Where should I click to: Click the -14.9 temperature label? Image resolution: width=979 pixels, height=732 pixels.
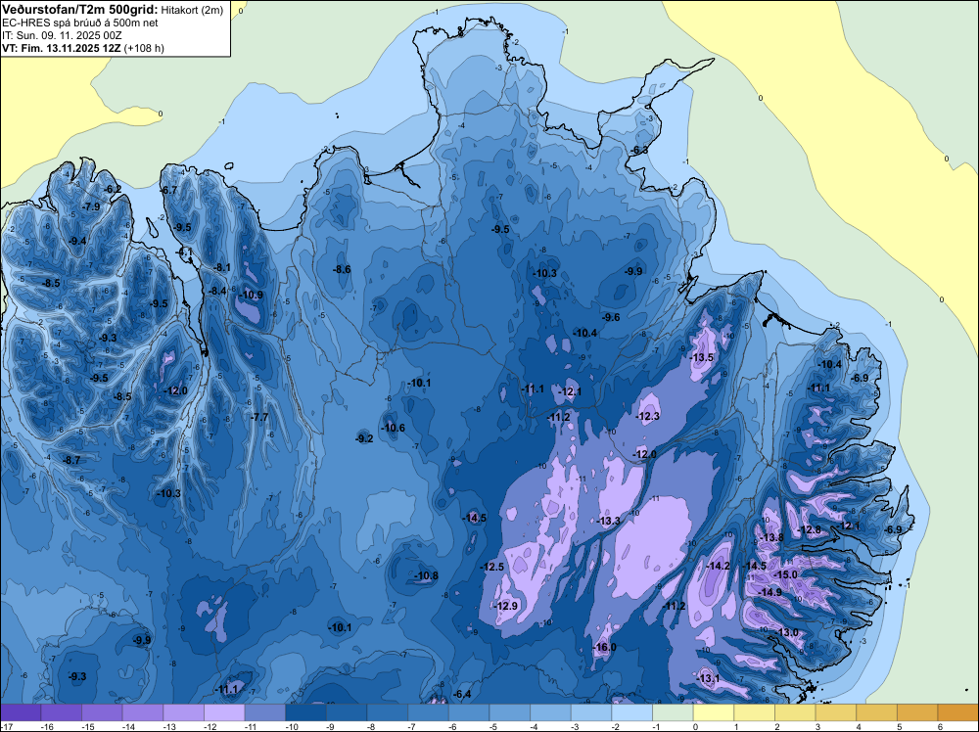pos(770,592)
